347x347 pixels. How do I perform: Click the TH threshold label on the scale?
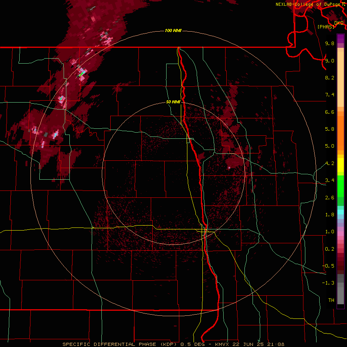click(x=331, y=300)
